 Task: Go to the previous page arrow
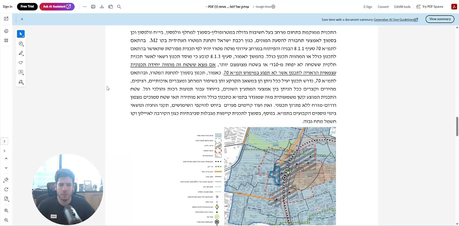[x=6, y=158]
